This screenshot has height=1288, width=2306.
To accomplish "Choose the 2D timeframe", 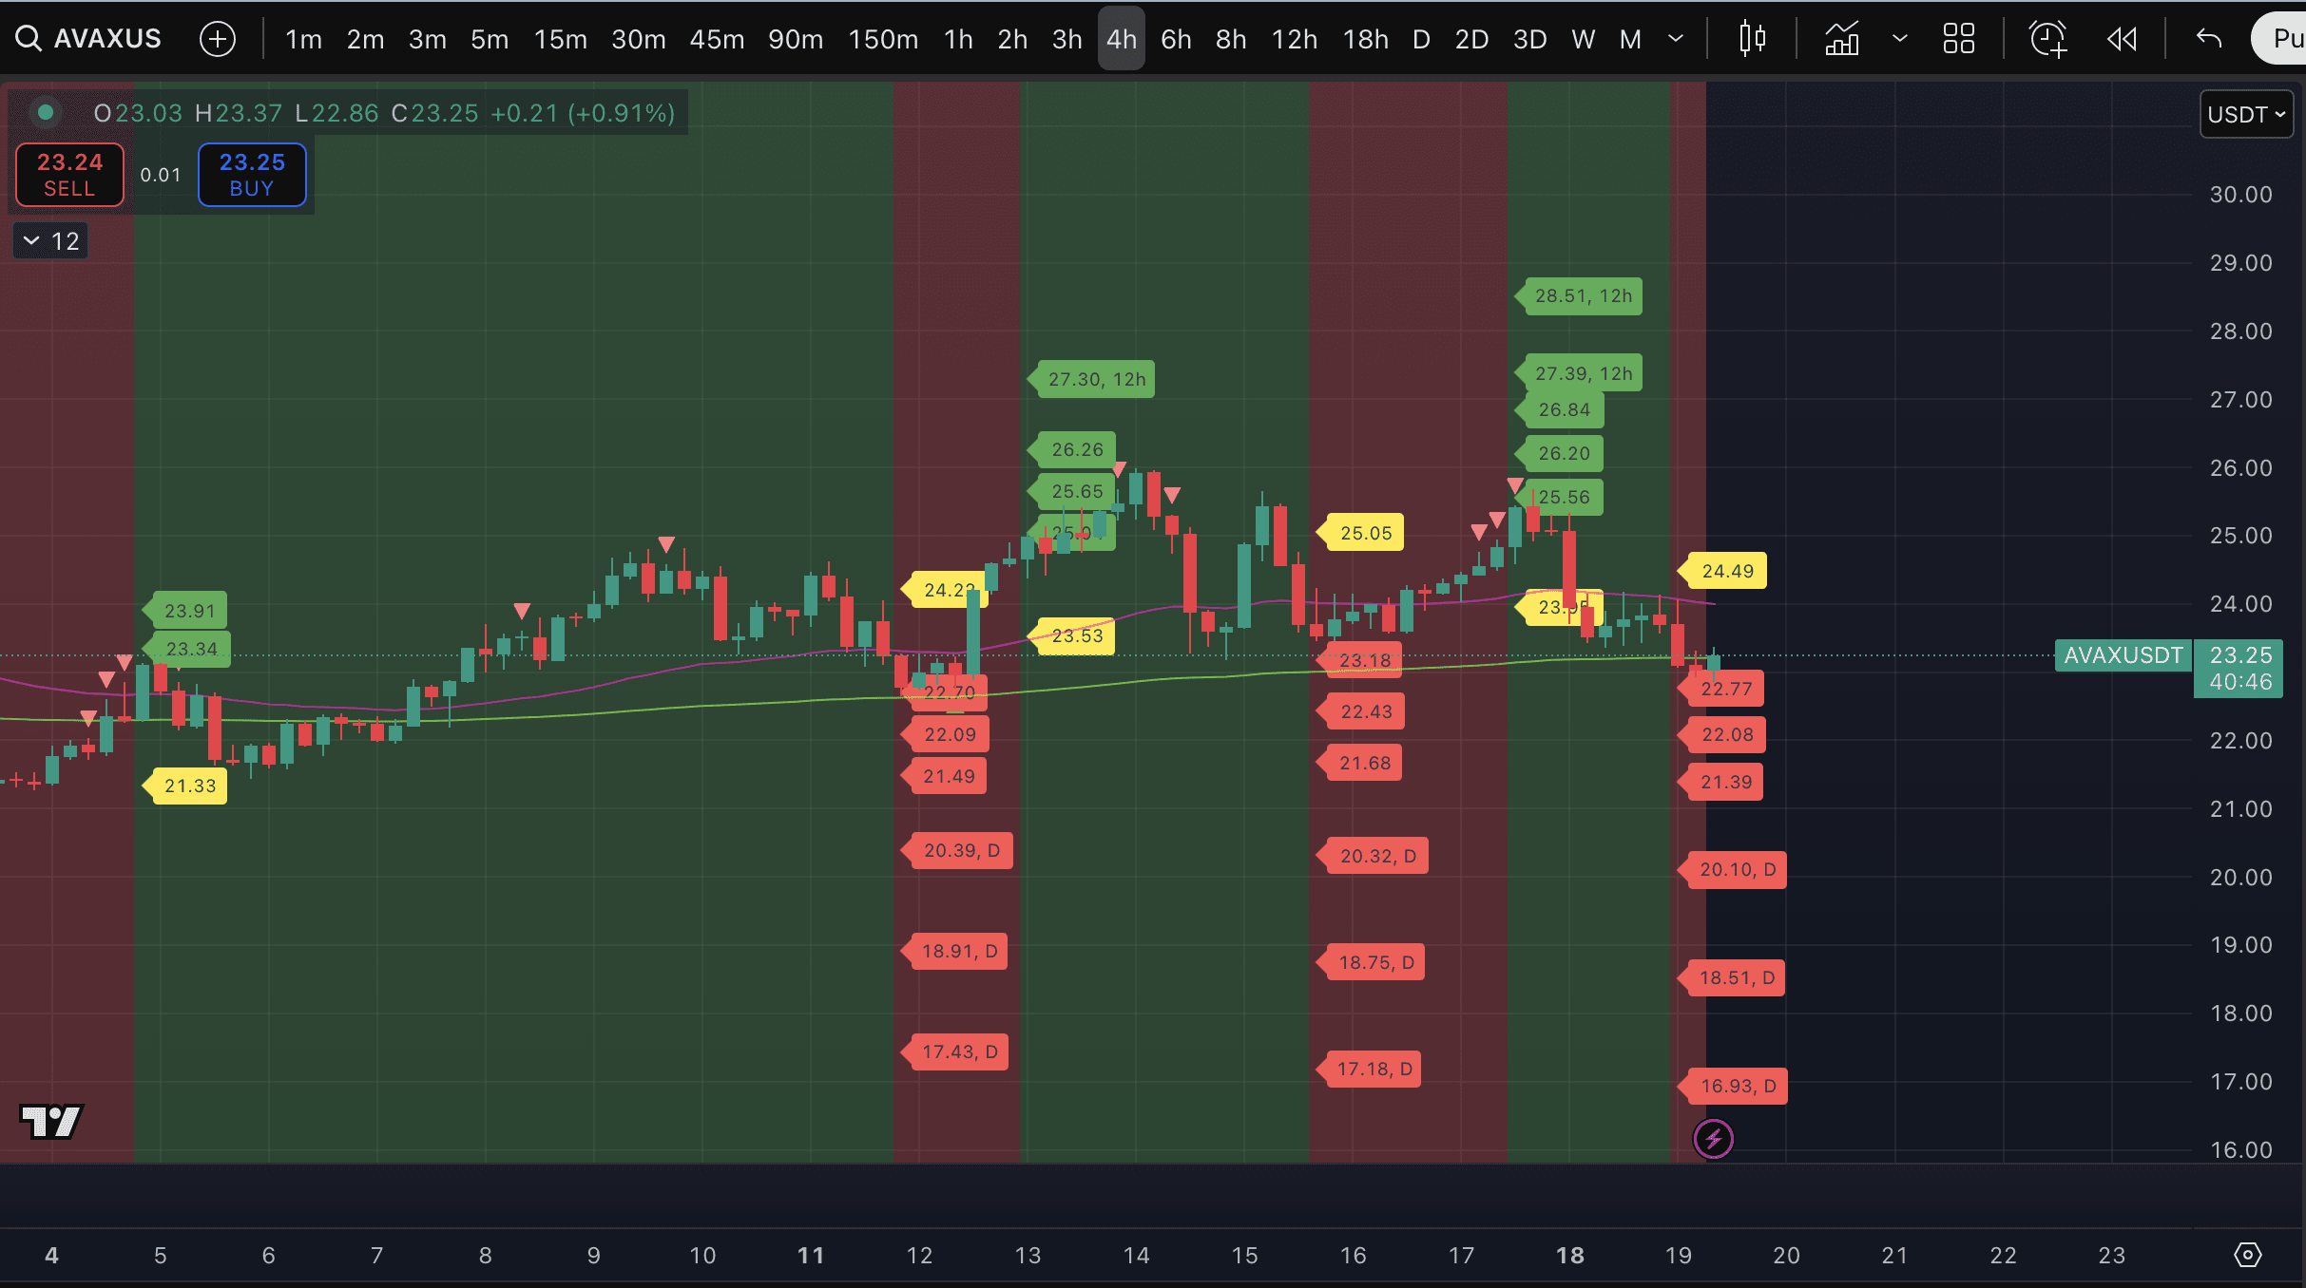I will pyautogui.click(x=1471, y=39).
